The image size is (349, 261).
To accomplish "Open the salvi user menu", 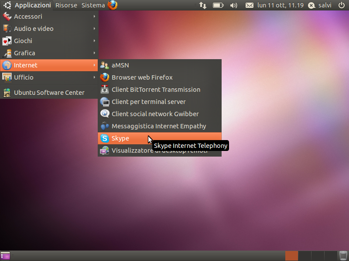I will click(x=320, y=5).
